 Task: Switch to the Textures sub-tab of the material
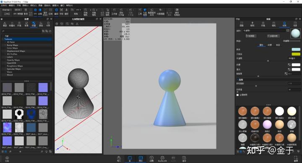[x=269, y=45]
